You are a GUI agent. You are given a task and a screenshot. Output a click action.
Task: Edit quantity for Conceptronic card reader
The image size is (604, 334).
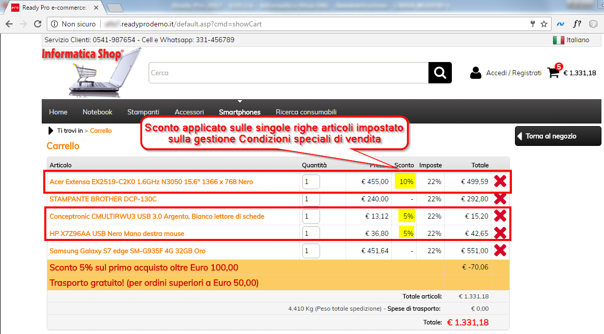(x=311, y=216)
